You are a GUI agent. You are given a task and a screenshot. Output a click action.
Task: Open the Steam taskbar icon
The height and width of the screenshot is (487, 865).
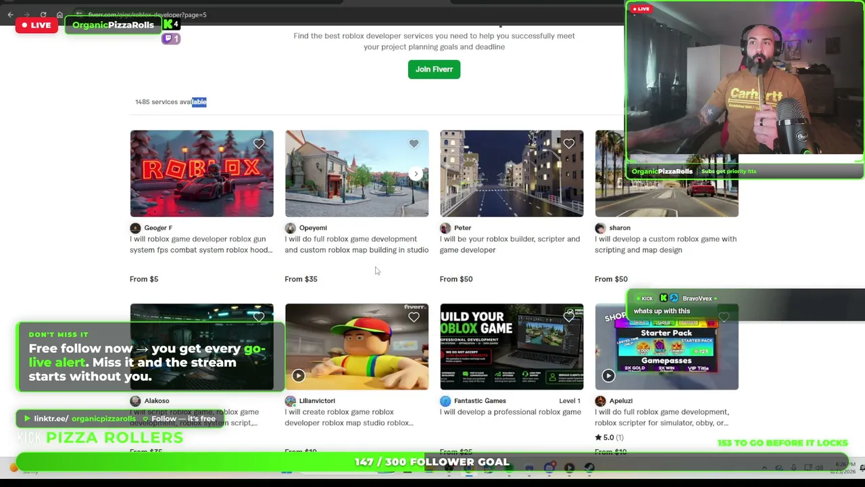pyautogui.click(x=589, y=467)
